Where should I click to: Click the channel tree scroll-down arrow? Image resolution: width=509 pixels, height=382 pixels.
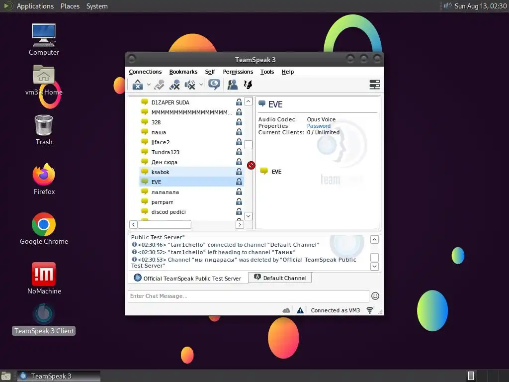(248, 216)
